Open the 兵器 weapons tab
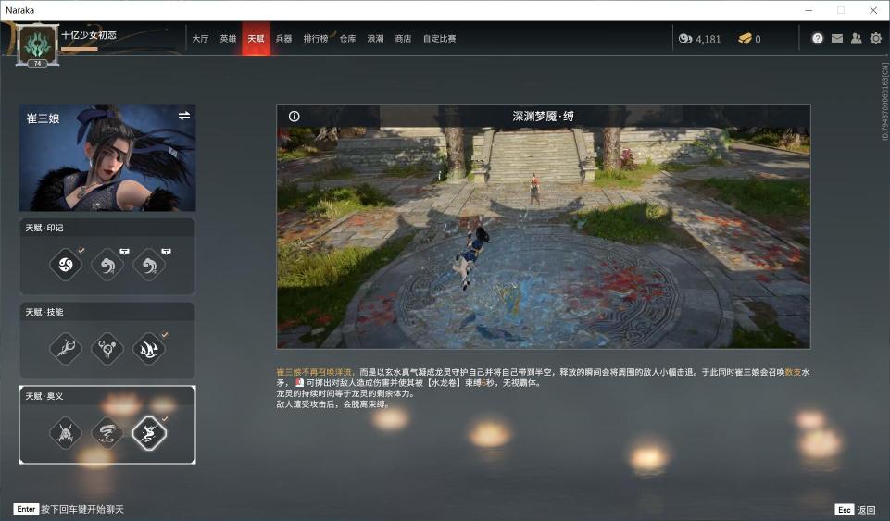890x521 pixels. (x=283, y=39)
